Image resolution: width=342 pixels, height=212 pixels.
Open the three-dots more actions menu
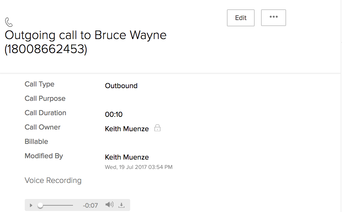pyautogui.click(x=273, y=17)
